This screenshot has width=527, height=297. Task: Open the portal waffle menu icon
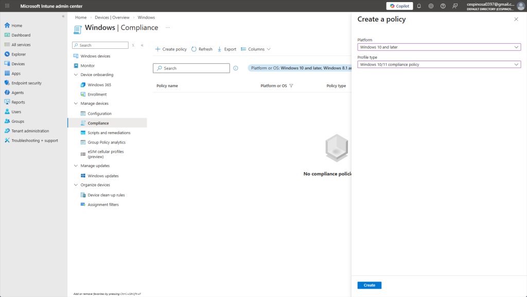7,6
